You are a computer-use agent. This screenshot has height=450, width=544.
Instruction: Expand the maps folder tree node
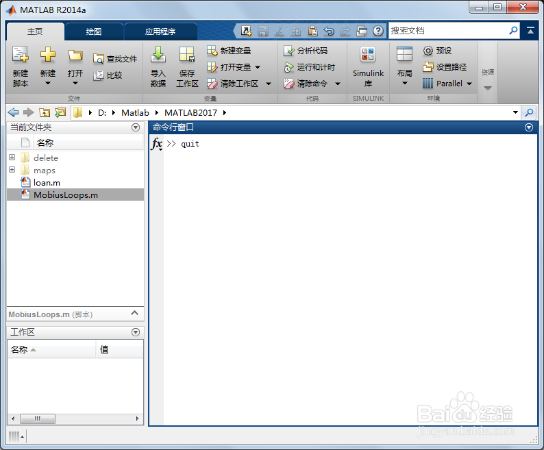pos(12,170)
